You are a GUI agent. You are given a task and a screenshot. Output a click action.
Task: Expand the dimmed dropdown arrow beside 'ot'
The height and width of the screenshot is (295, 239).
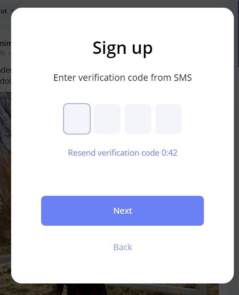[x=12, y=10]
